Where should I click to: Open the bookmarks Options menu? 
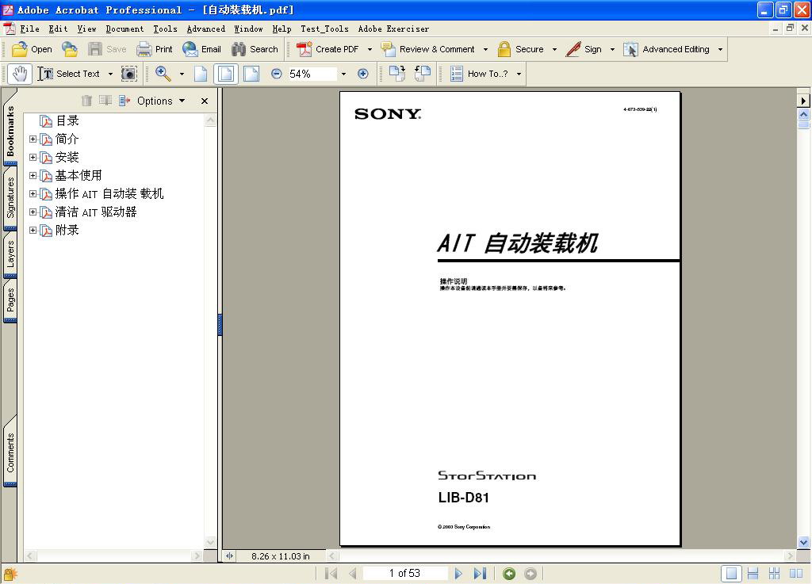pos(160,101)
